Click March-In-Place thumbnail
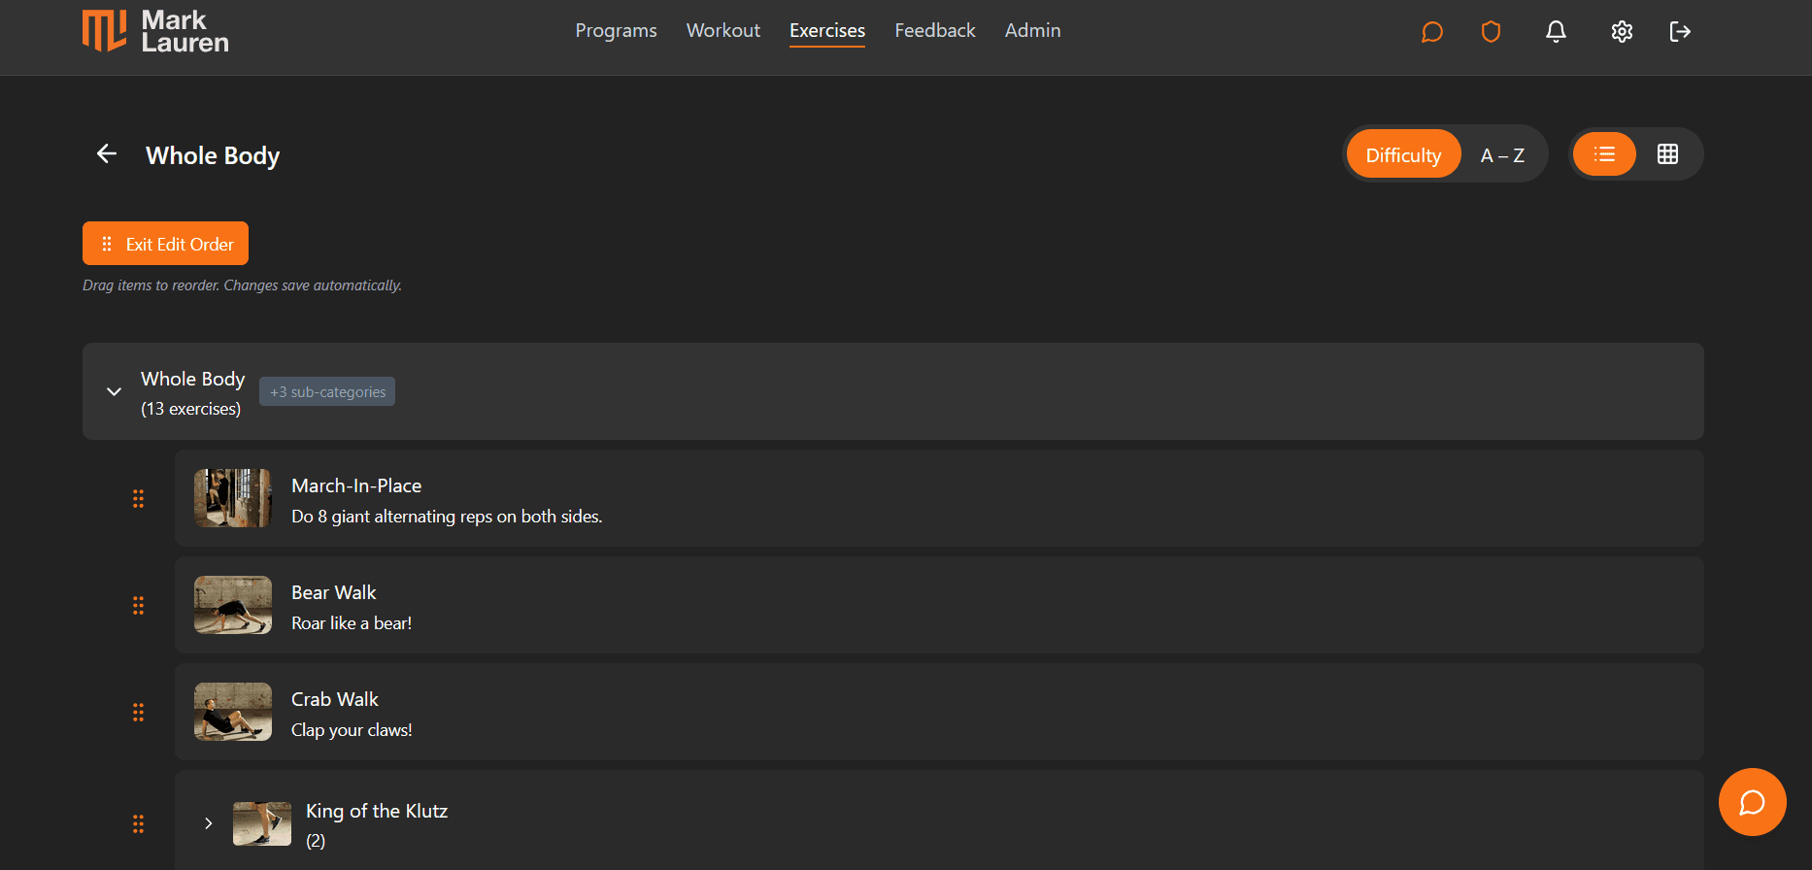 coord(233,498)
